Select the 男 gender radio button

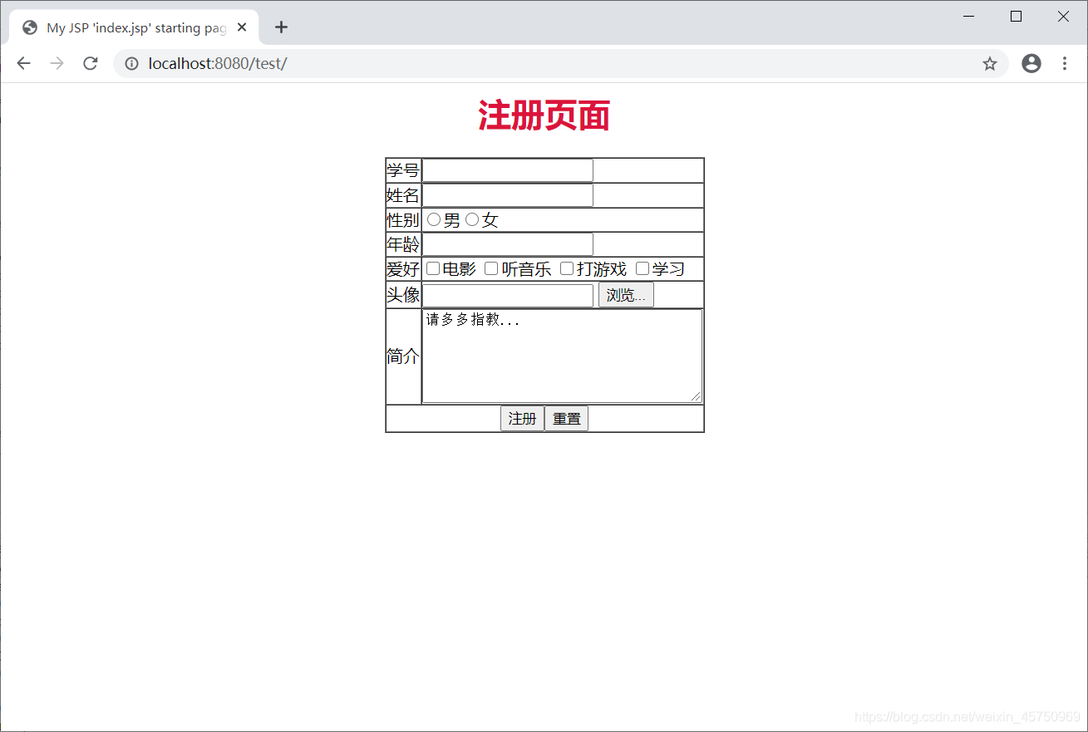[433, 219]
